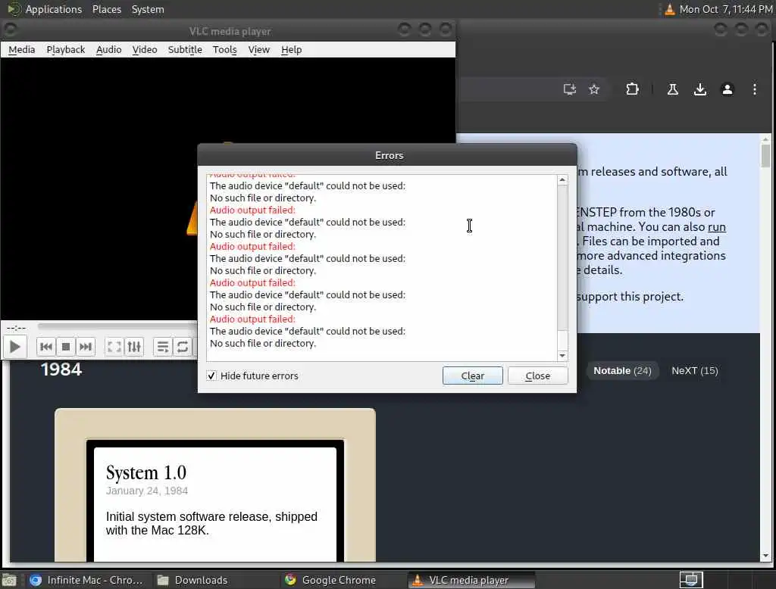
Task: Toggle VLC fullscreen video mode
Action: (x=114, y=347)
